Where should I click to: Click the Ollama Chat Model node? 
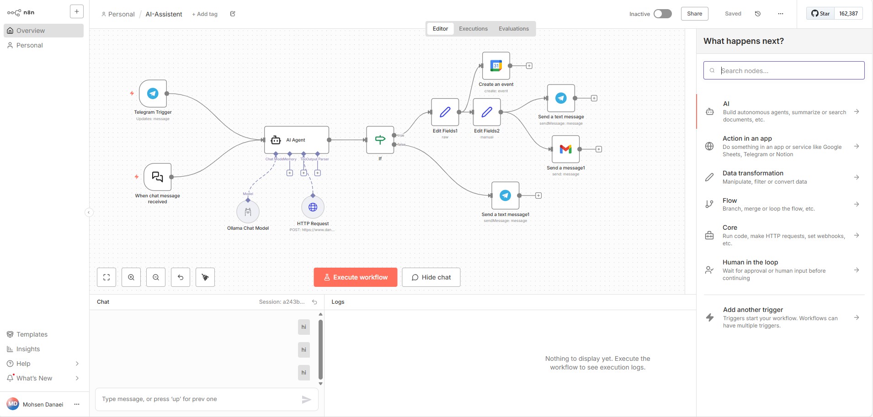click(x=248, y=212)
